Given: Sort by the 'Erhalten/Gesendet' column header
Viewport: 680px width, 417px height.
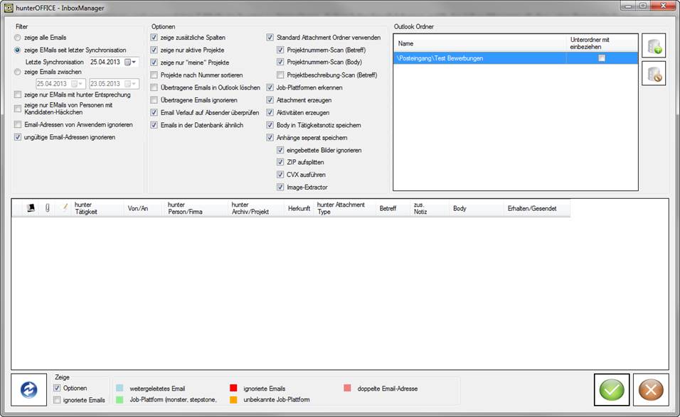Looking at the screenshot, I should [531, 209].
